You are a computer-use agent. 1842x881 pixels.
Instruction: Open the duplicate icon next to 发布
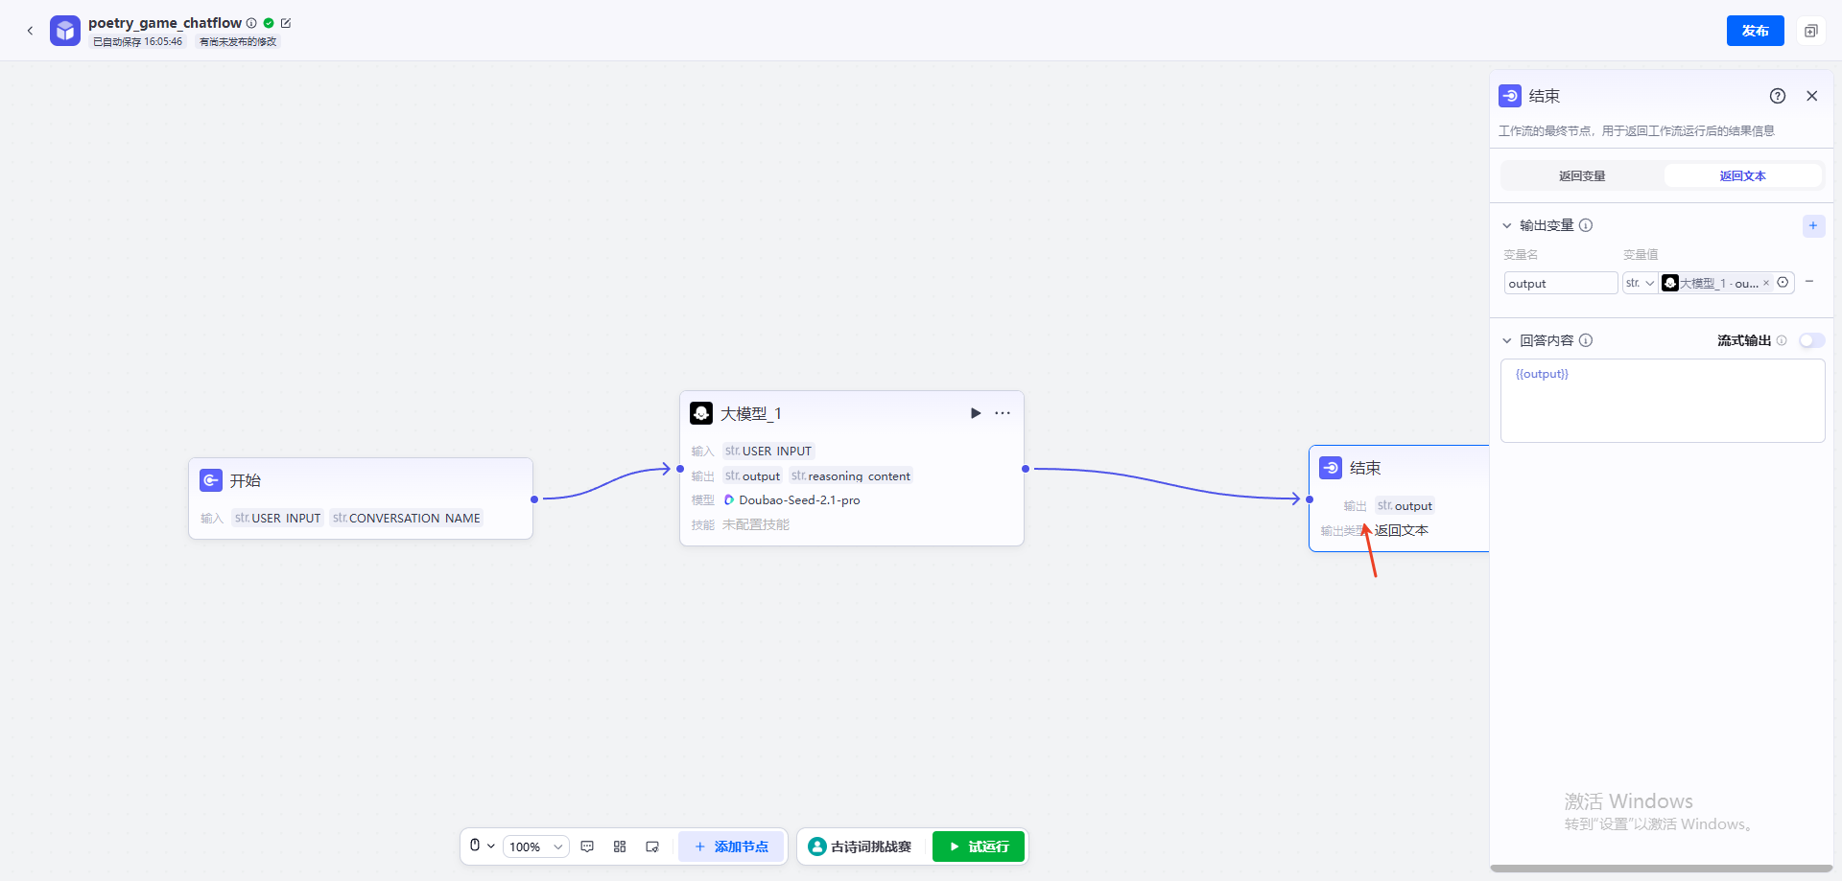click(x=1811, y=31)
